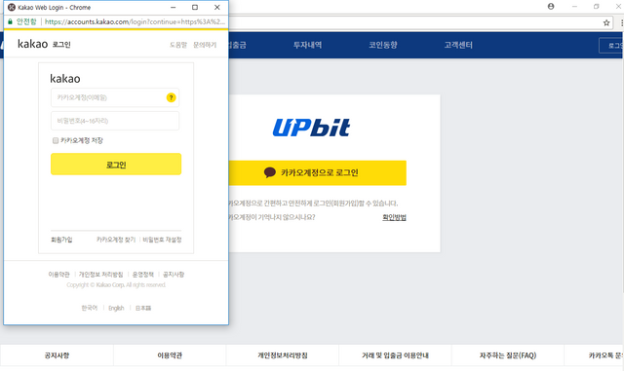Open 공지사항 link in Kakao popup footer

click(x=174, y=275)
